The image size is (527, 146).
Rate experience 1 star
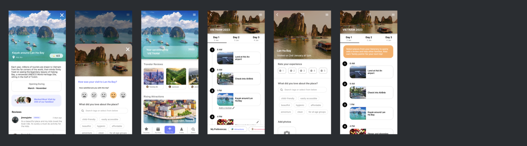coord(282,71)
